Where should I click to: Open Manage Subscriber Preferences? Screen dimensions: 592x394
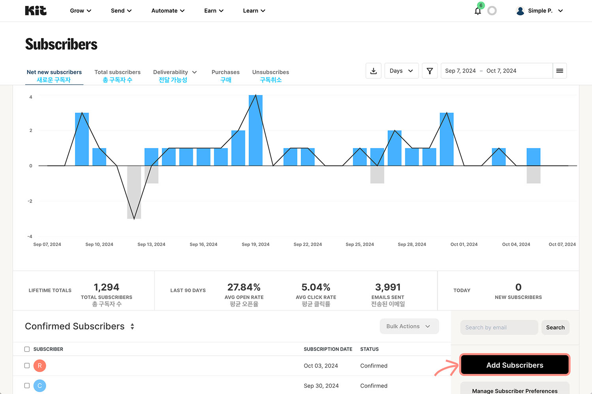pyautogui.click(x=515, y=388)
